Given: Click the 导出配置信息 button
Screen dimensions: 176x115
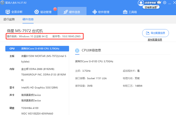Looking at the screenshot, I should tap(155, 33).
